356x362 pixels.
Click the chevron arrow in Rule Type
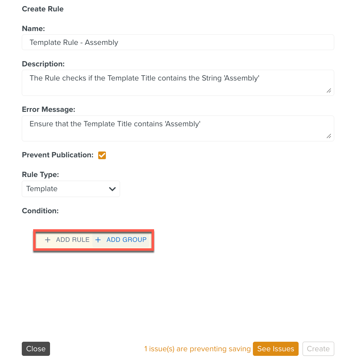112,189
